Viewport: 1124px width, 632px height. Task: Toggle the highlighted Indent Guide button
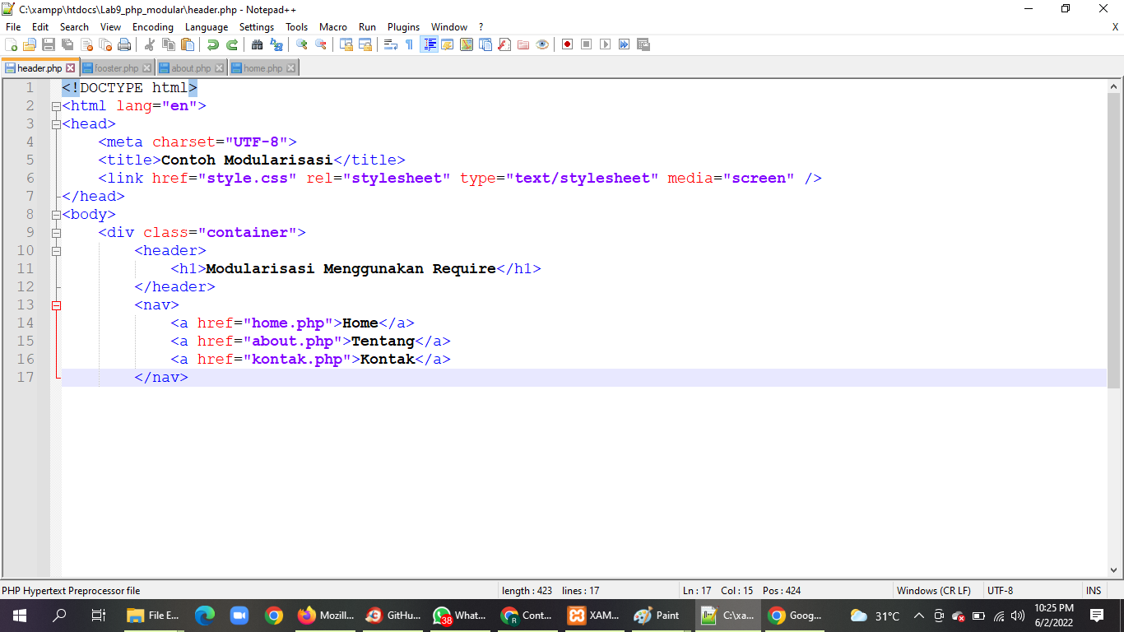click(429, 44)
